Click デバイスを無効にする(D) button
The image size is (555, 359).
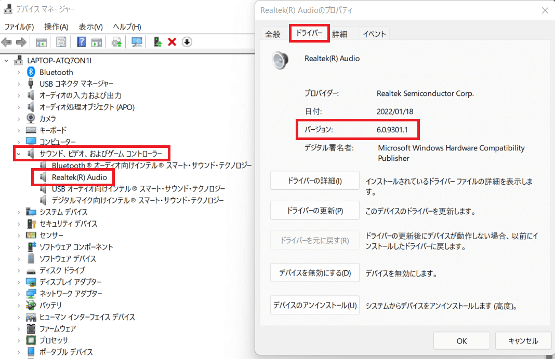coord(315,273)
